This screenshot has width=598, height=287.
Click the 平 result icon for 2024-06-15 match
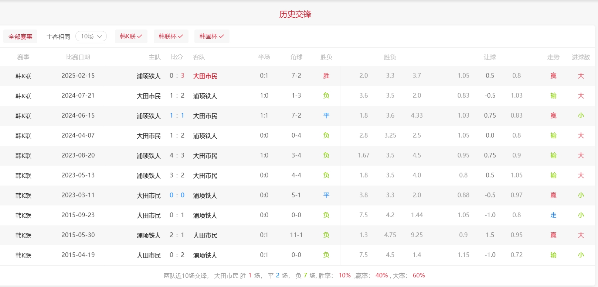tap(326, 115)
